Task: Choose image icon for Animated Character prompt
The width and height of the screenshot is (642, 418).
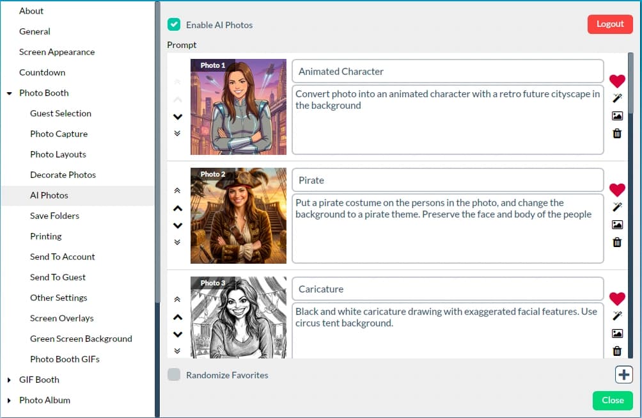Action: coord(617,116)
